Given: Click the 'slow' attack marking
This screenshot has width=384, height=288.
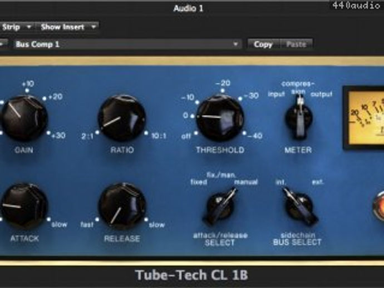Looking at the screenshot, I should (59, 224).
